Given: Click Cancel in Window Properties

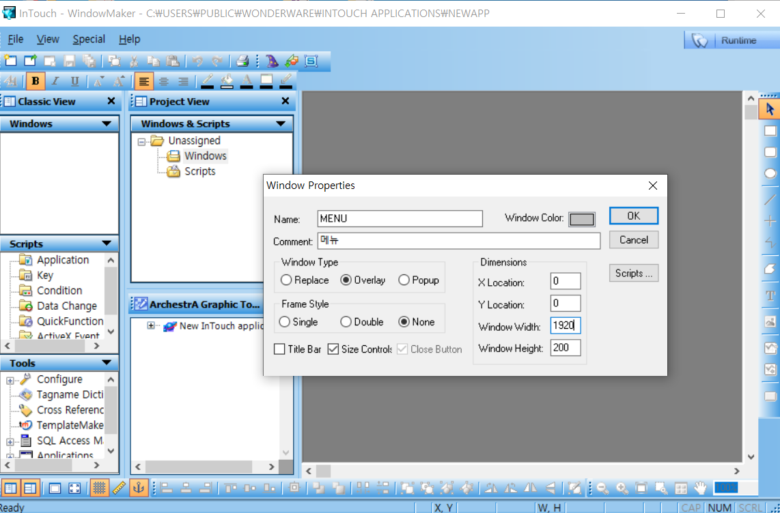Looking at the screenshot, I should tap(634, 240).
